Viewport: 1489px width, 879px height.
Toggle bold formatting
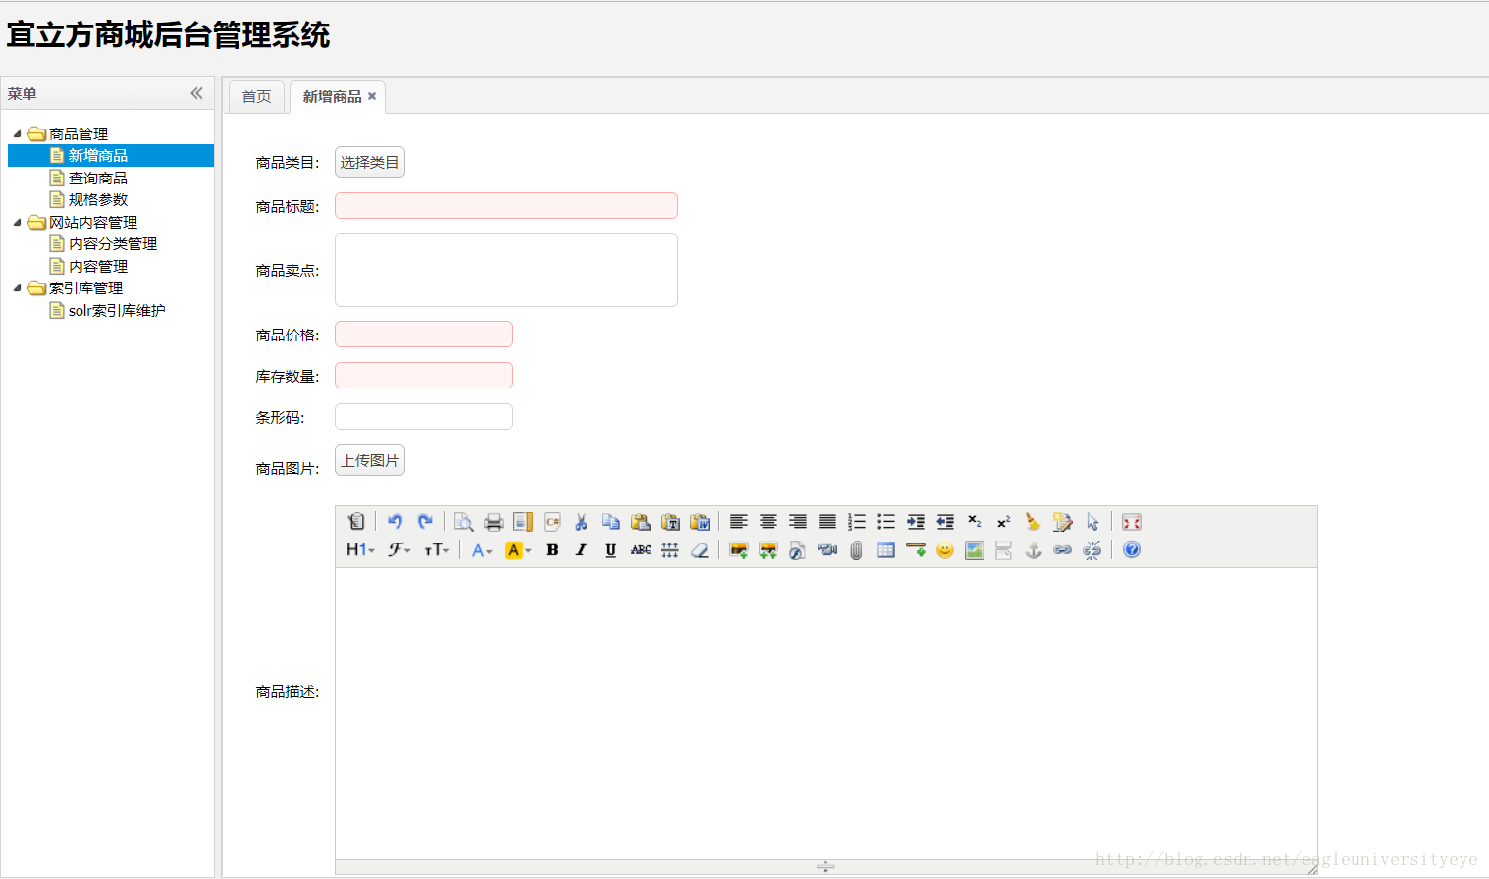552,550
